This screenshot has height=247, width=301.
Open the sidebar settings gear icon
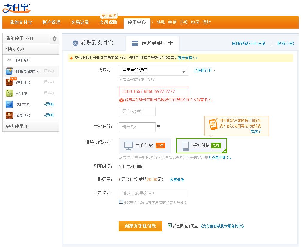(54, 39)
